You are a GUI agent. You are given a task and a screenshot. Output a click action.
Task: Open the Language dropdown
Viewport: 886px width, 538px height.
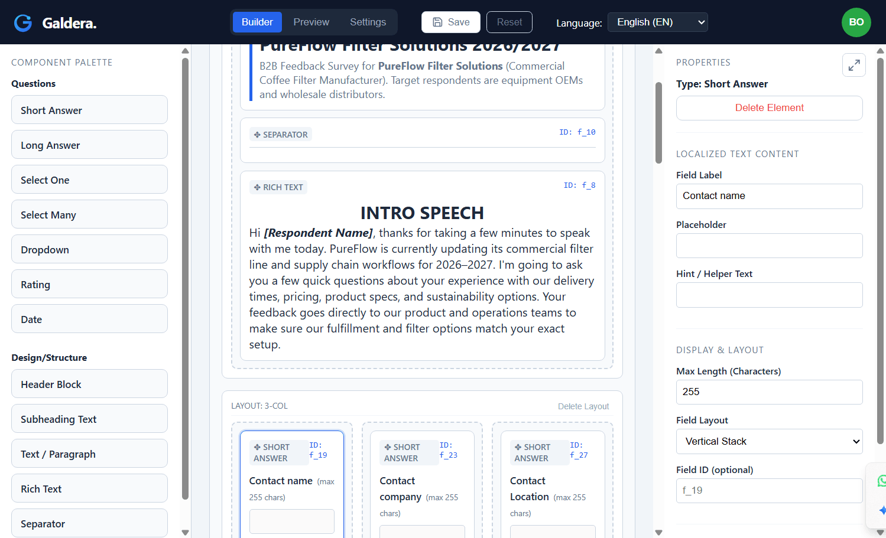click(x=657, y=22)
